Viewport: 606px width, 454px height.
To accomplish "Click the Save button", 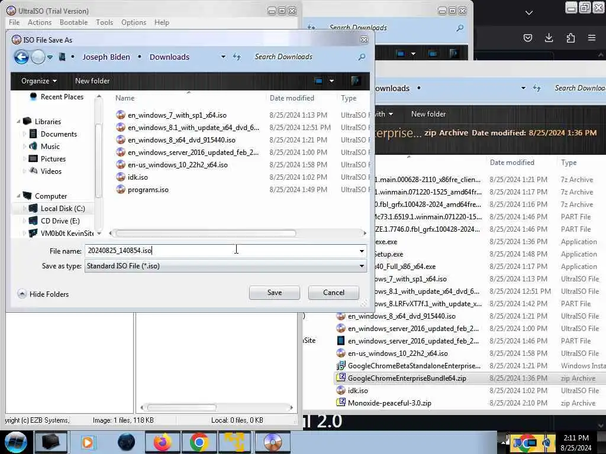I will 275,293.
